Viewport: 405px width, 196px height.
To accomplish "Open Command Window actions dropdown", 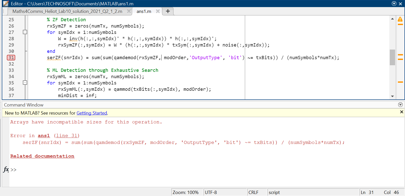I will (x=400, y=105).
